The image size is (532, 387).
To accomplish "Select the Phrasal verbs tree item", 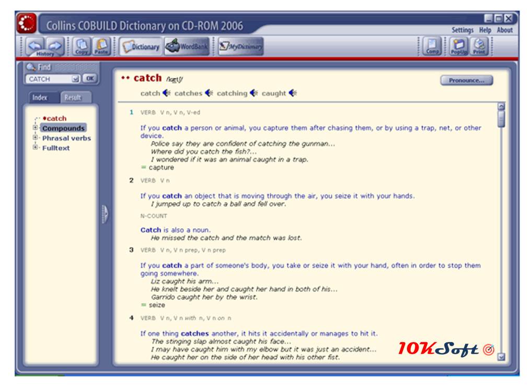I will [x=66, y=138].
